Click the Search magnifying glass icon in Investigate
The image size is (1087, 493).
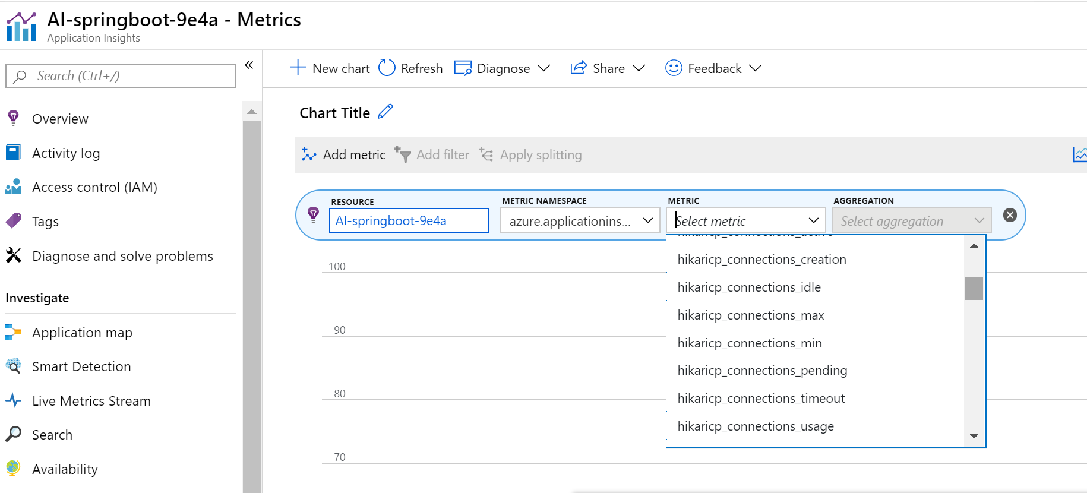point(13,434)
